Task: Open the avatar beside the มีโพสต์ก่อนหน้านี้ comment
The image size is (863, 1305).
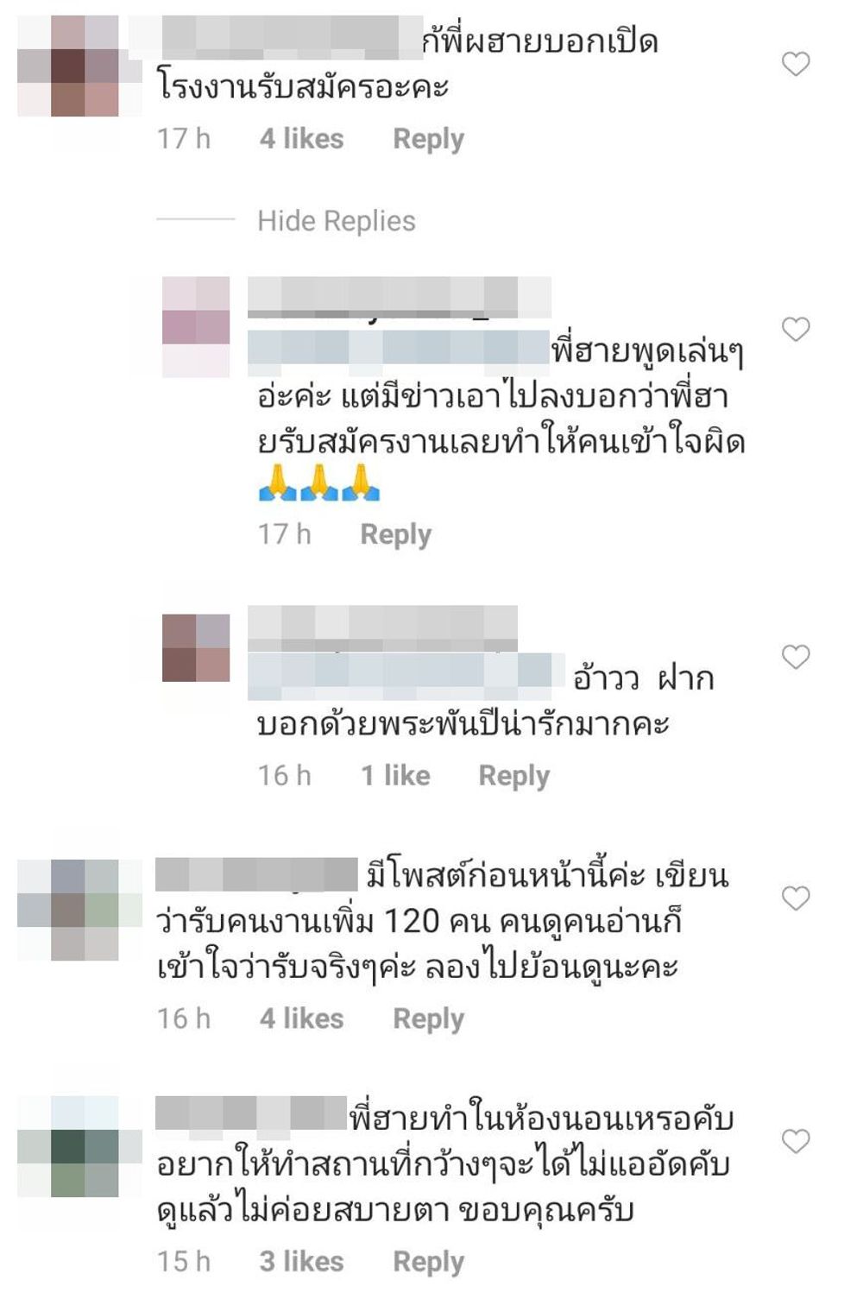Action: point(79,910)
